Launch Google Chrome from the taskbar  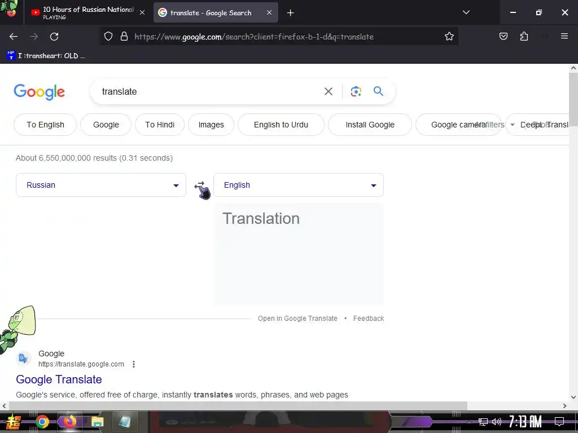pos(42,422)
